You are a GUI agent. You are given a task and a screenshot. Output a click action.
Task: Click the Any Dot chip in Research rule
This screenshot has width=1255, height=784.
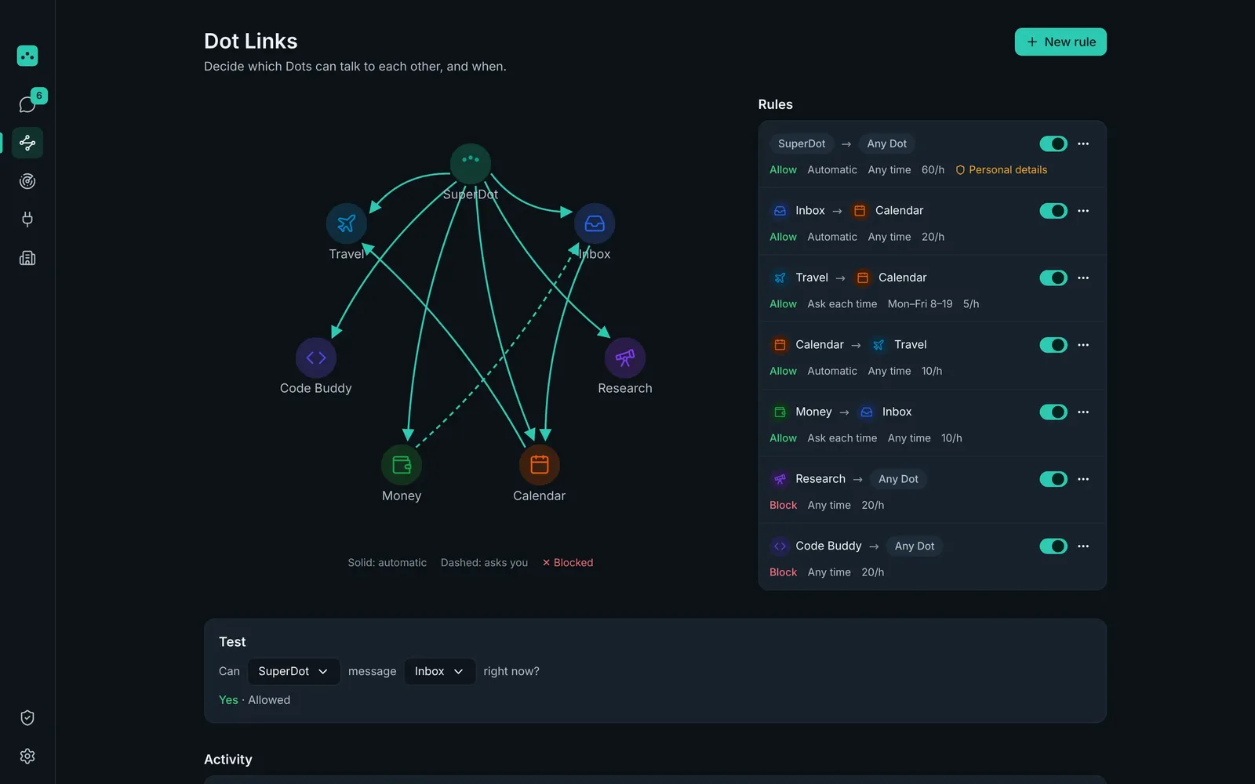click(898, 479)
